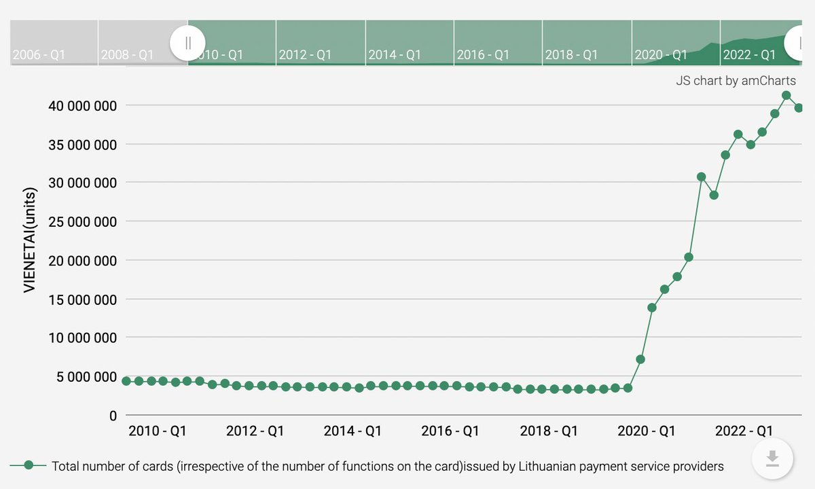Viewport: 815px width, 489px height.
Task: Open the JS chart by amCharts link
Action: [x=736, y=81]
